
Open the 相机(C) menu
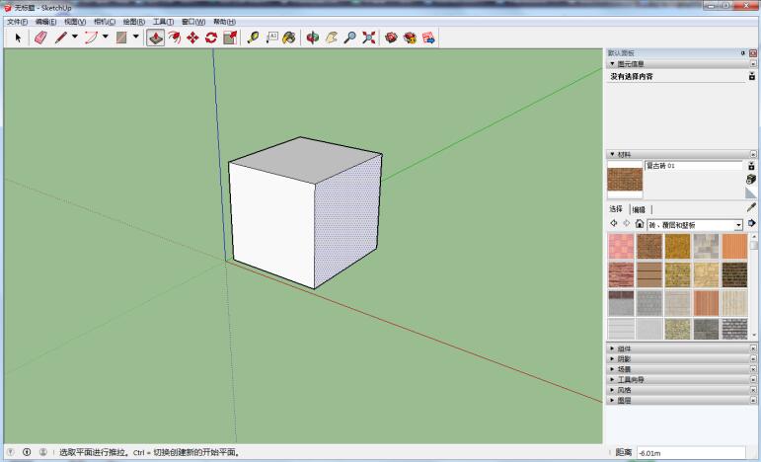pos(104,21)
